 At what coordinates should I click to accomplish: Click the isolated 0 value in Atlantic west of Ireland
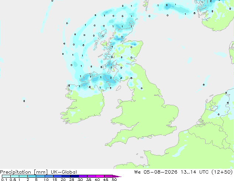(24, 101)
